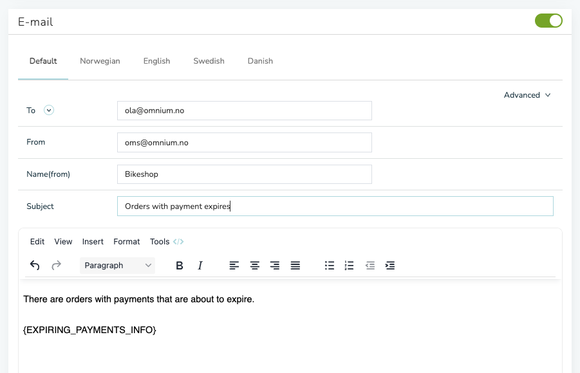Center align the text
The width and height of the screenshot is (580, 373).
coord(254,266)
